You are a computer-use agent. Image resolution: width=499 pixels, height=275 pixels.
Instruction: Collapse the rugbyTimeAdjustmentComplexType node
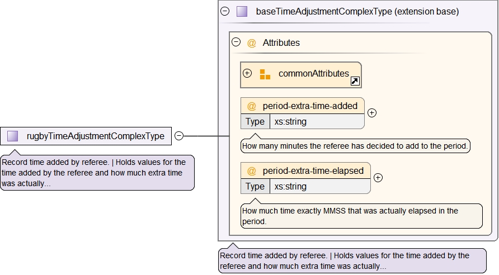pyautogui.click(x=178, y=136)
